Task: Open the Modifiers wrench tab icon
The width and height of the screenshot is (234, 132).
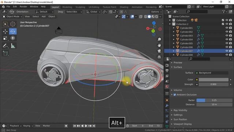Action: click(167, 106)
